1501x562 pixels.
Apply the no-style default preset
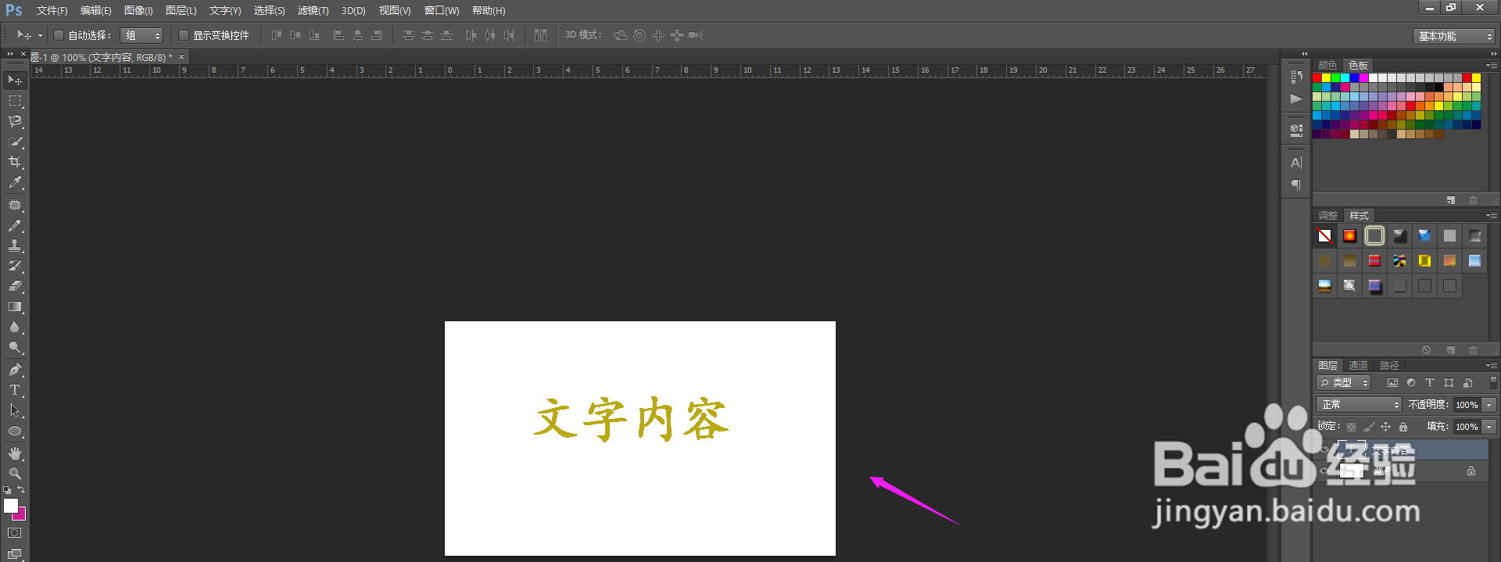pyautogui.click(x=1324, y=235)
